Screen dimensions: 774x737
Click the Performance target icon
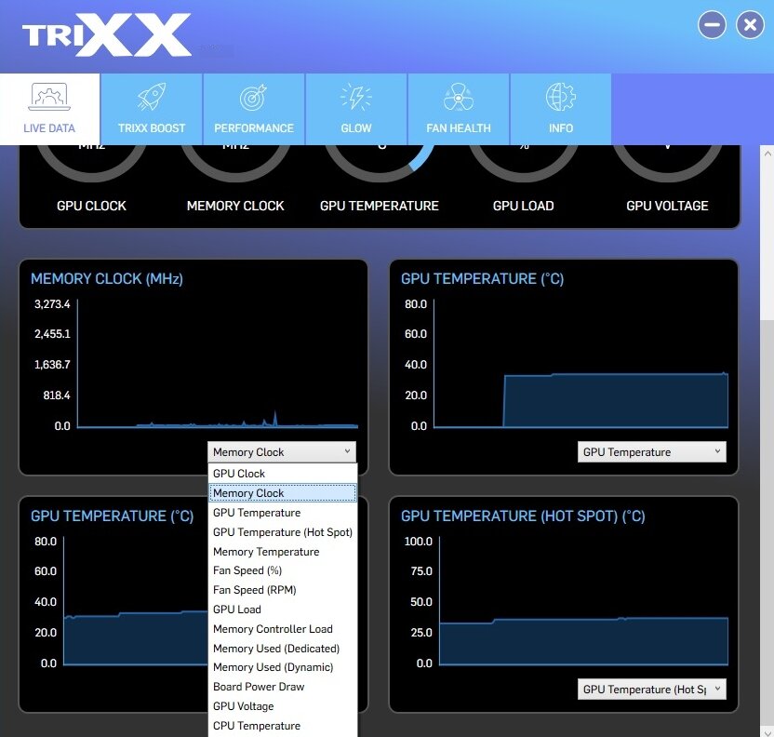[x=253, y=96]
